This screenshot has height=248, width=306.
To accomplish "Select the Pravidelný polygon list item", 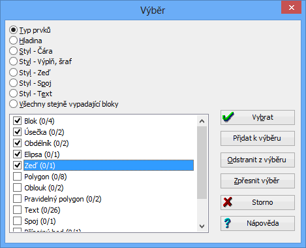I will 63,199.
